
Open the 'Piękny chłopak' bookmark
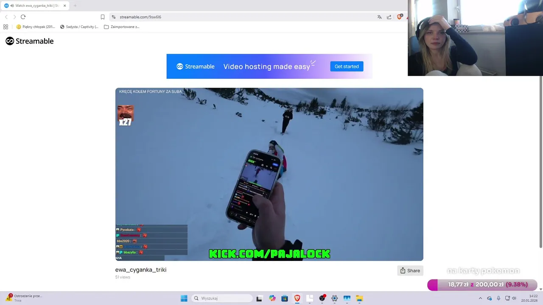pos(36,27)
